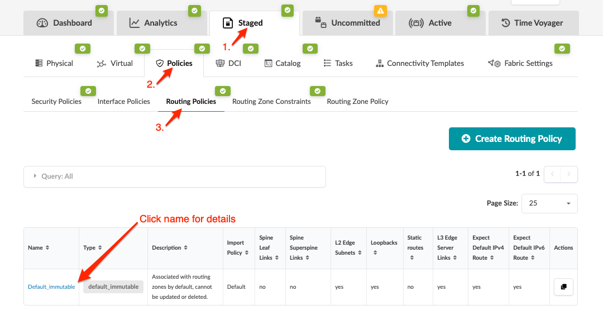Switch to the Security Policies tab

(x=56, y=102)
